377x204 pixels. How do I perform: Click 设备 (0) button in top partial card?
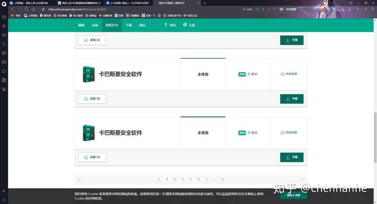coord(92,40)
